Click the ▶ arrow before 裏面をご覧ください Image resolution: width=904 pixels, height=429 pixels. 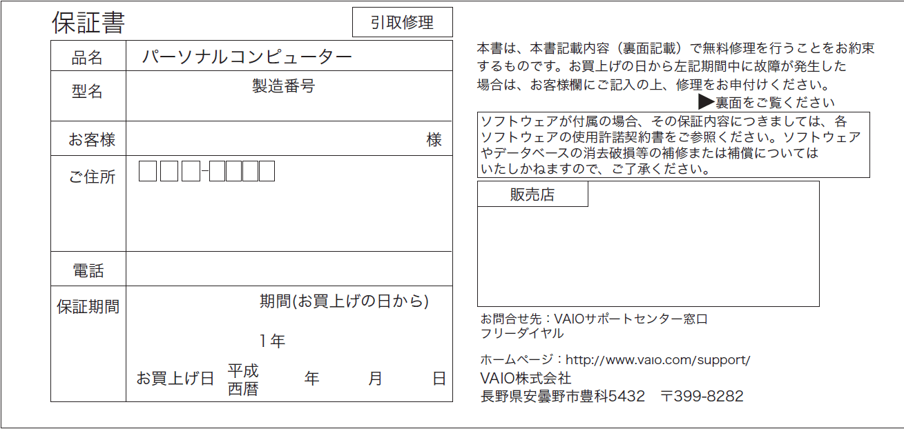[706, 102]
